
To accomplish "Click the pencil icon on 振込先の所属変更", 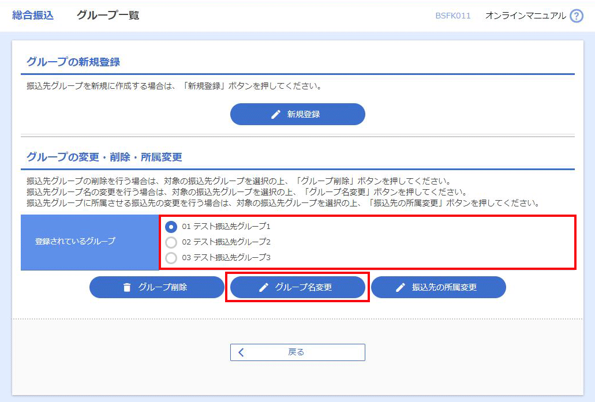I will coord(401,287).
